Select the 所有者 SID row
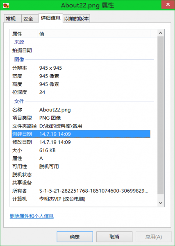 pos(81,191)
